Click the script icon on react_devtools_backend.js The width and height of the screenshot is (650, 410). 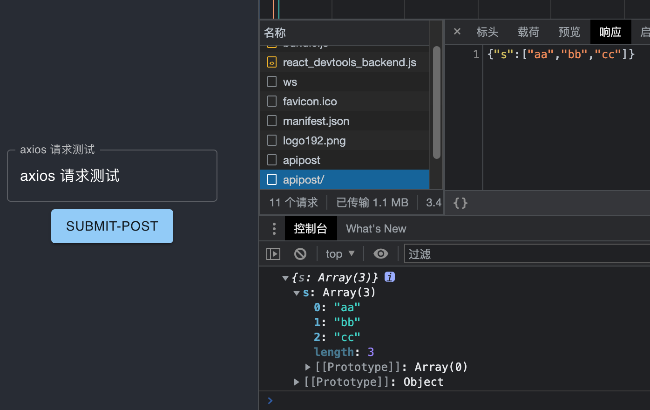pos(271,61)
